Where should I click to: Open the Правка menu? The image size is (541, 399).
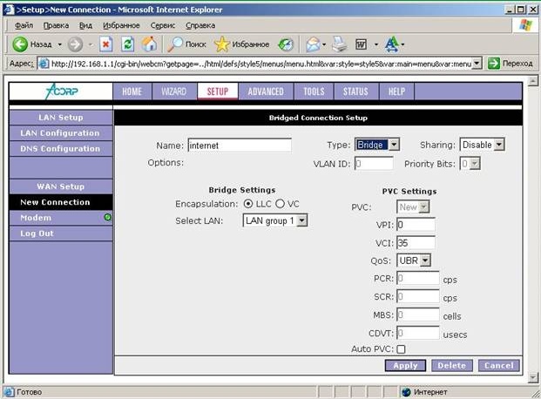pos(56,25)
